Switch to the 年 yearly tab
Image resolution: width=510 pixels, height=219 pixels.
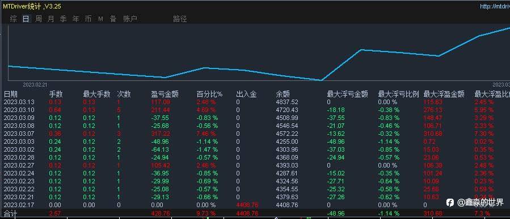coord(76,19)
